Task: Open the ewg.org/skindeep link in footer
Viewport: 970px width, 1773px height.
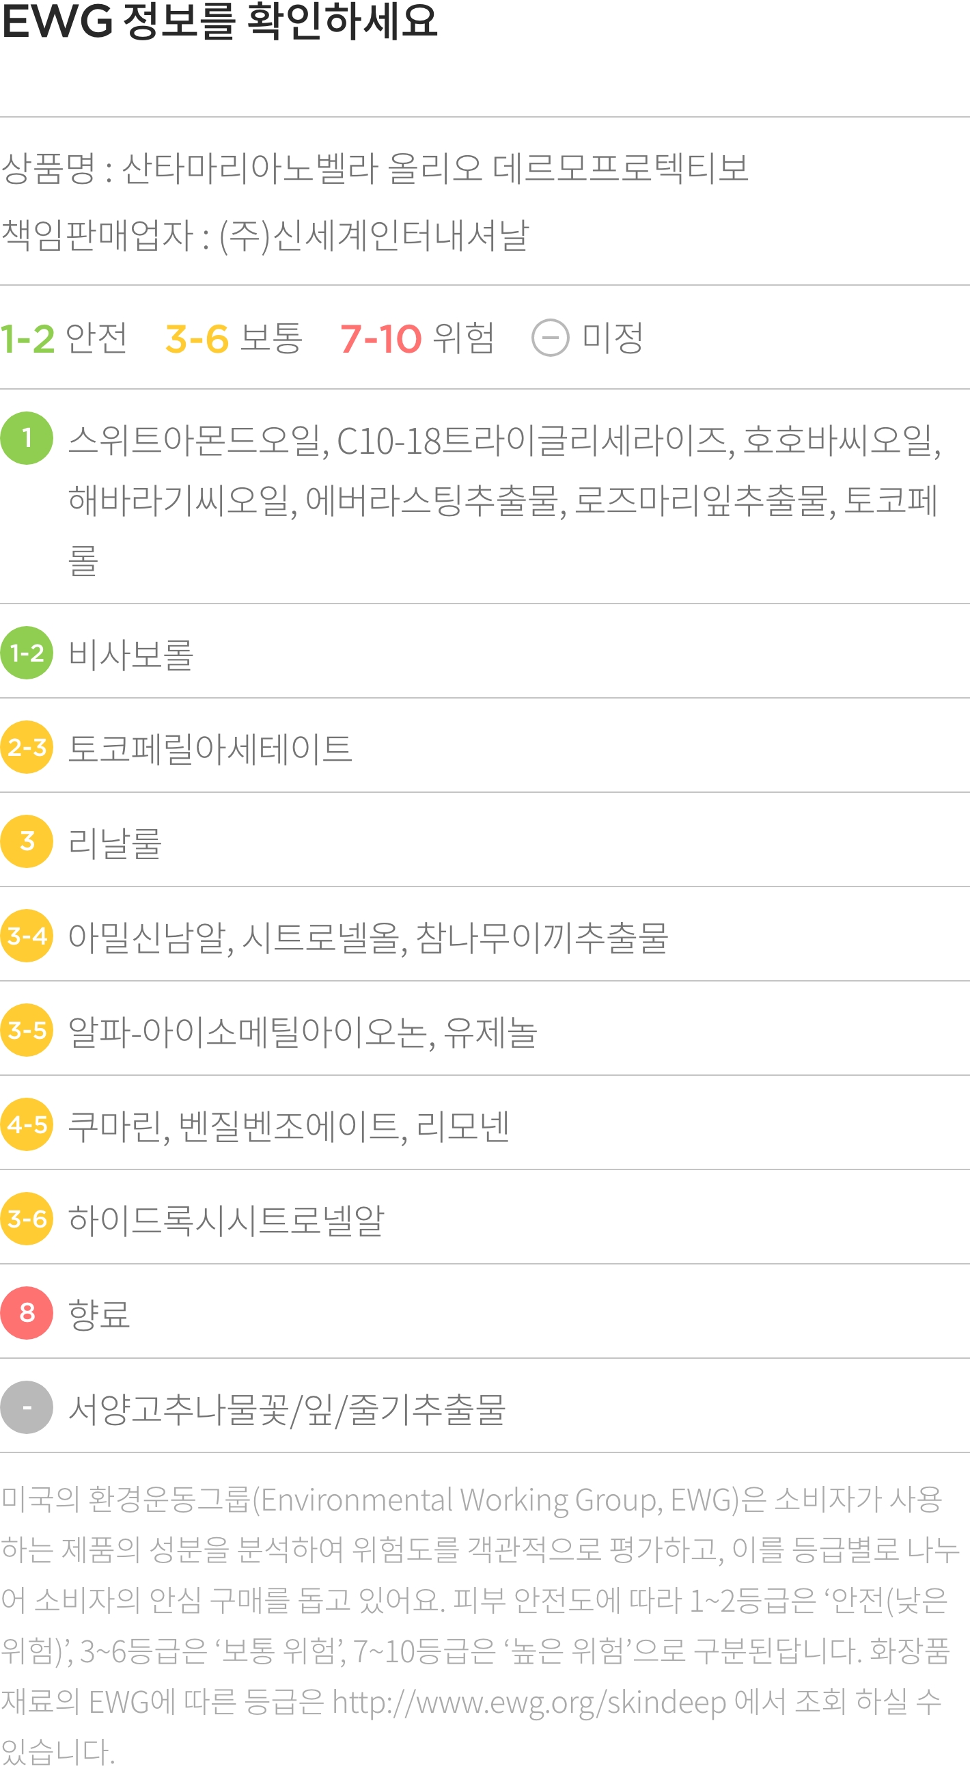Action: [529, 1703]
